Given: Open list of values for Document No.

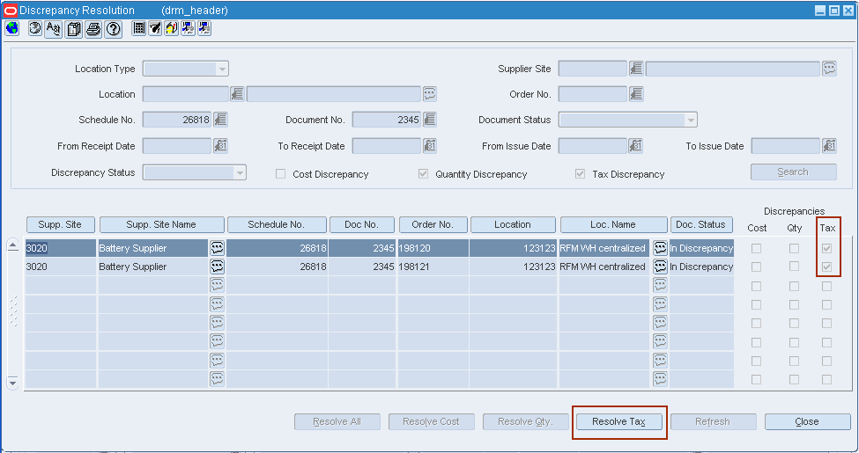Looking at the screenshot, I should click(x=430, y=120).
